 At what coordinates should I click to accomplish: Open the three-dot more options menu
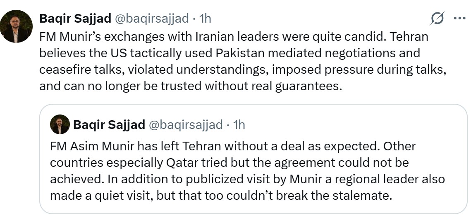459,18
